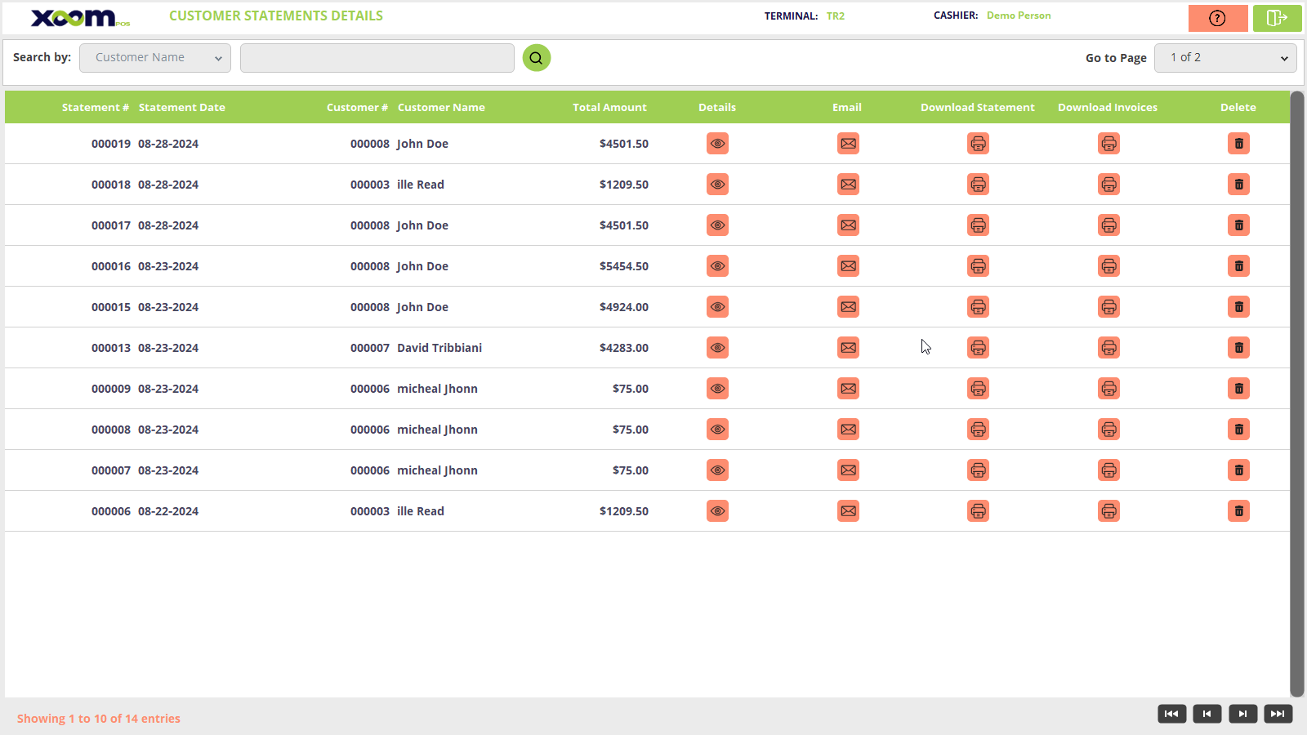Open details eye icon for statement 000007

(717, 470)
